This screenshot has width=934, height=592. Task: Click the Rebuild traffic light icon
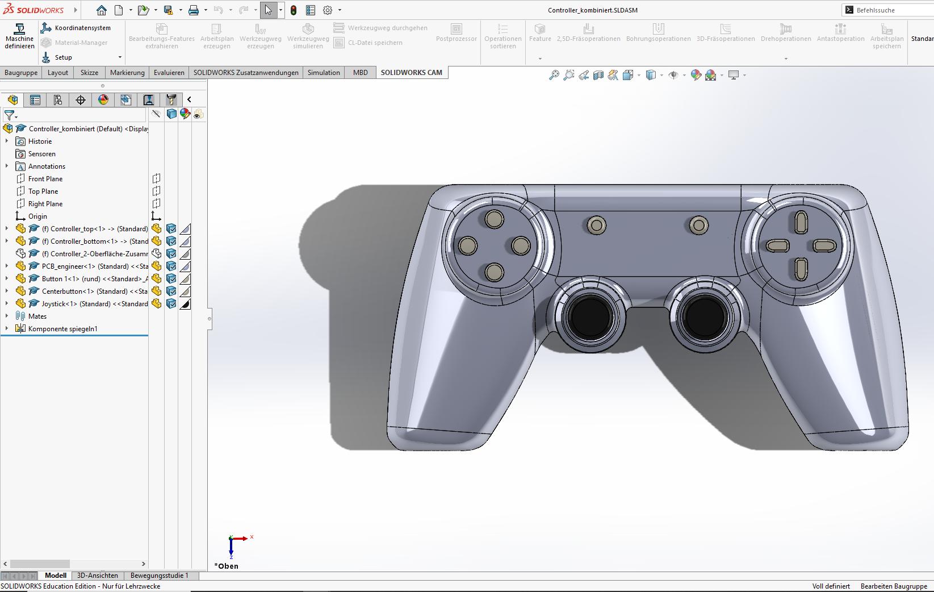point(294,10)
